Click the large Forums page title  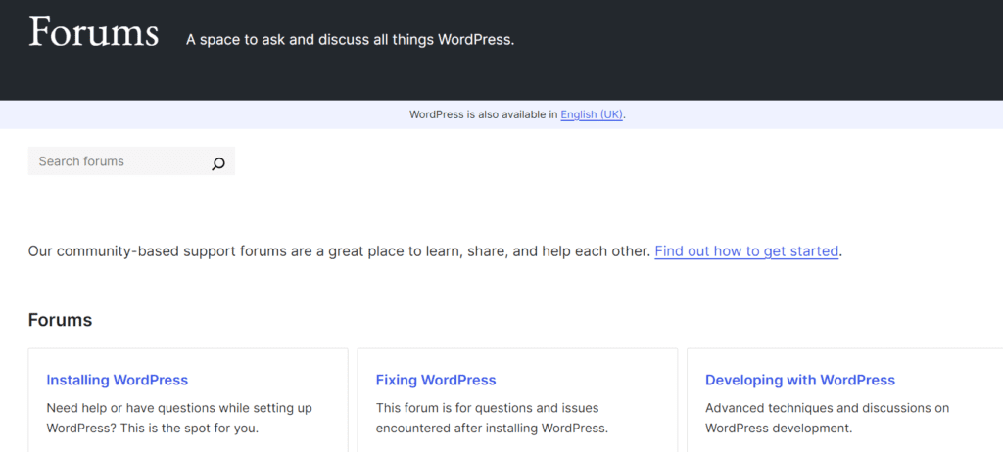[x=93, y=32]
